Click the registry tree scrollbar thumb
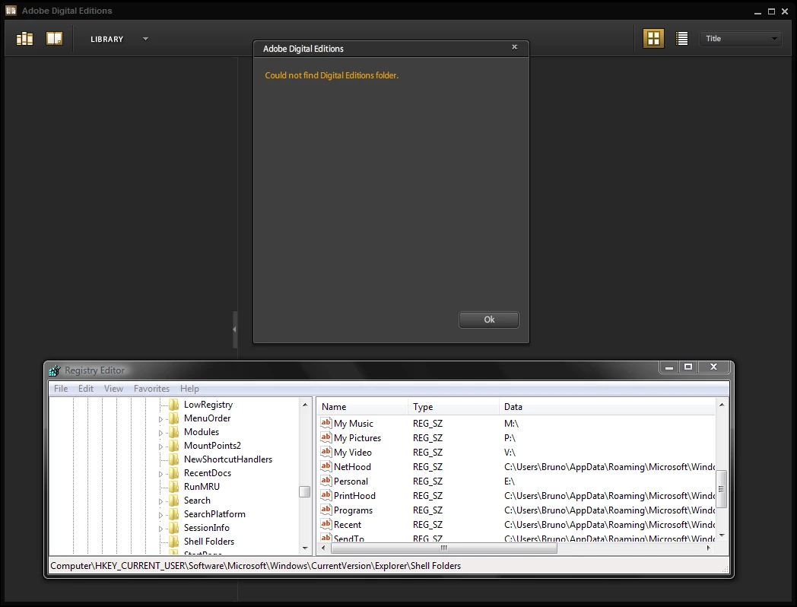Viewport: 797px width, 607px height. point(305,491)
